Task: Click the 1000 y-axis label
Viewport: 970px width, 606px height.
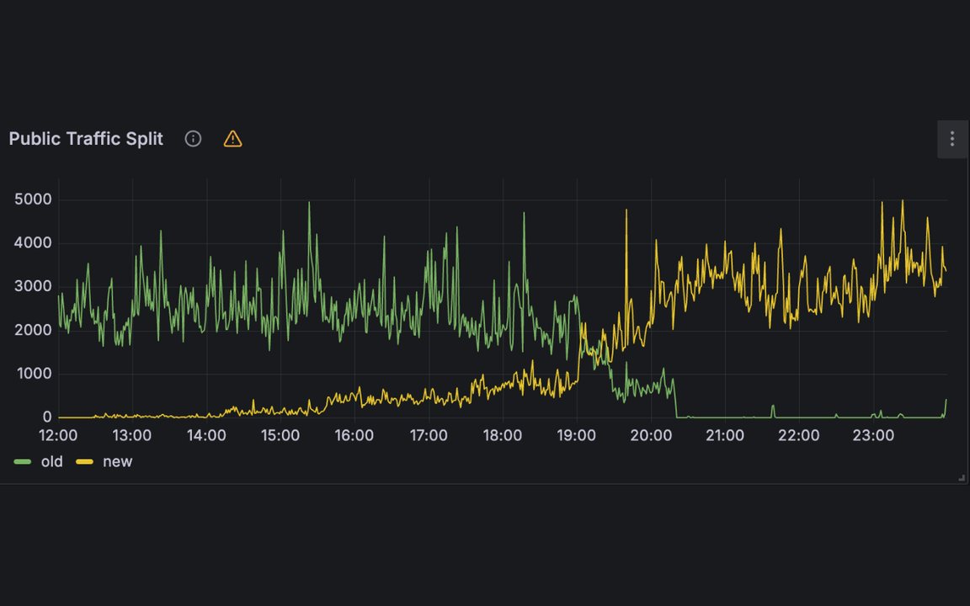Action: 34,374
